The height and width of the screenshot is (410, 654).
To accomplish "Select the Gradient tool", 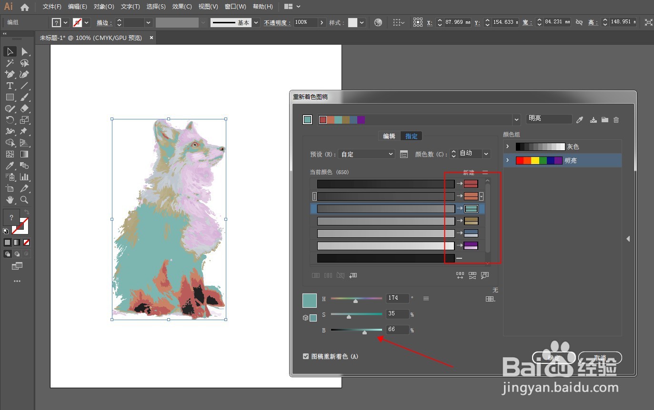I will 24,154.
